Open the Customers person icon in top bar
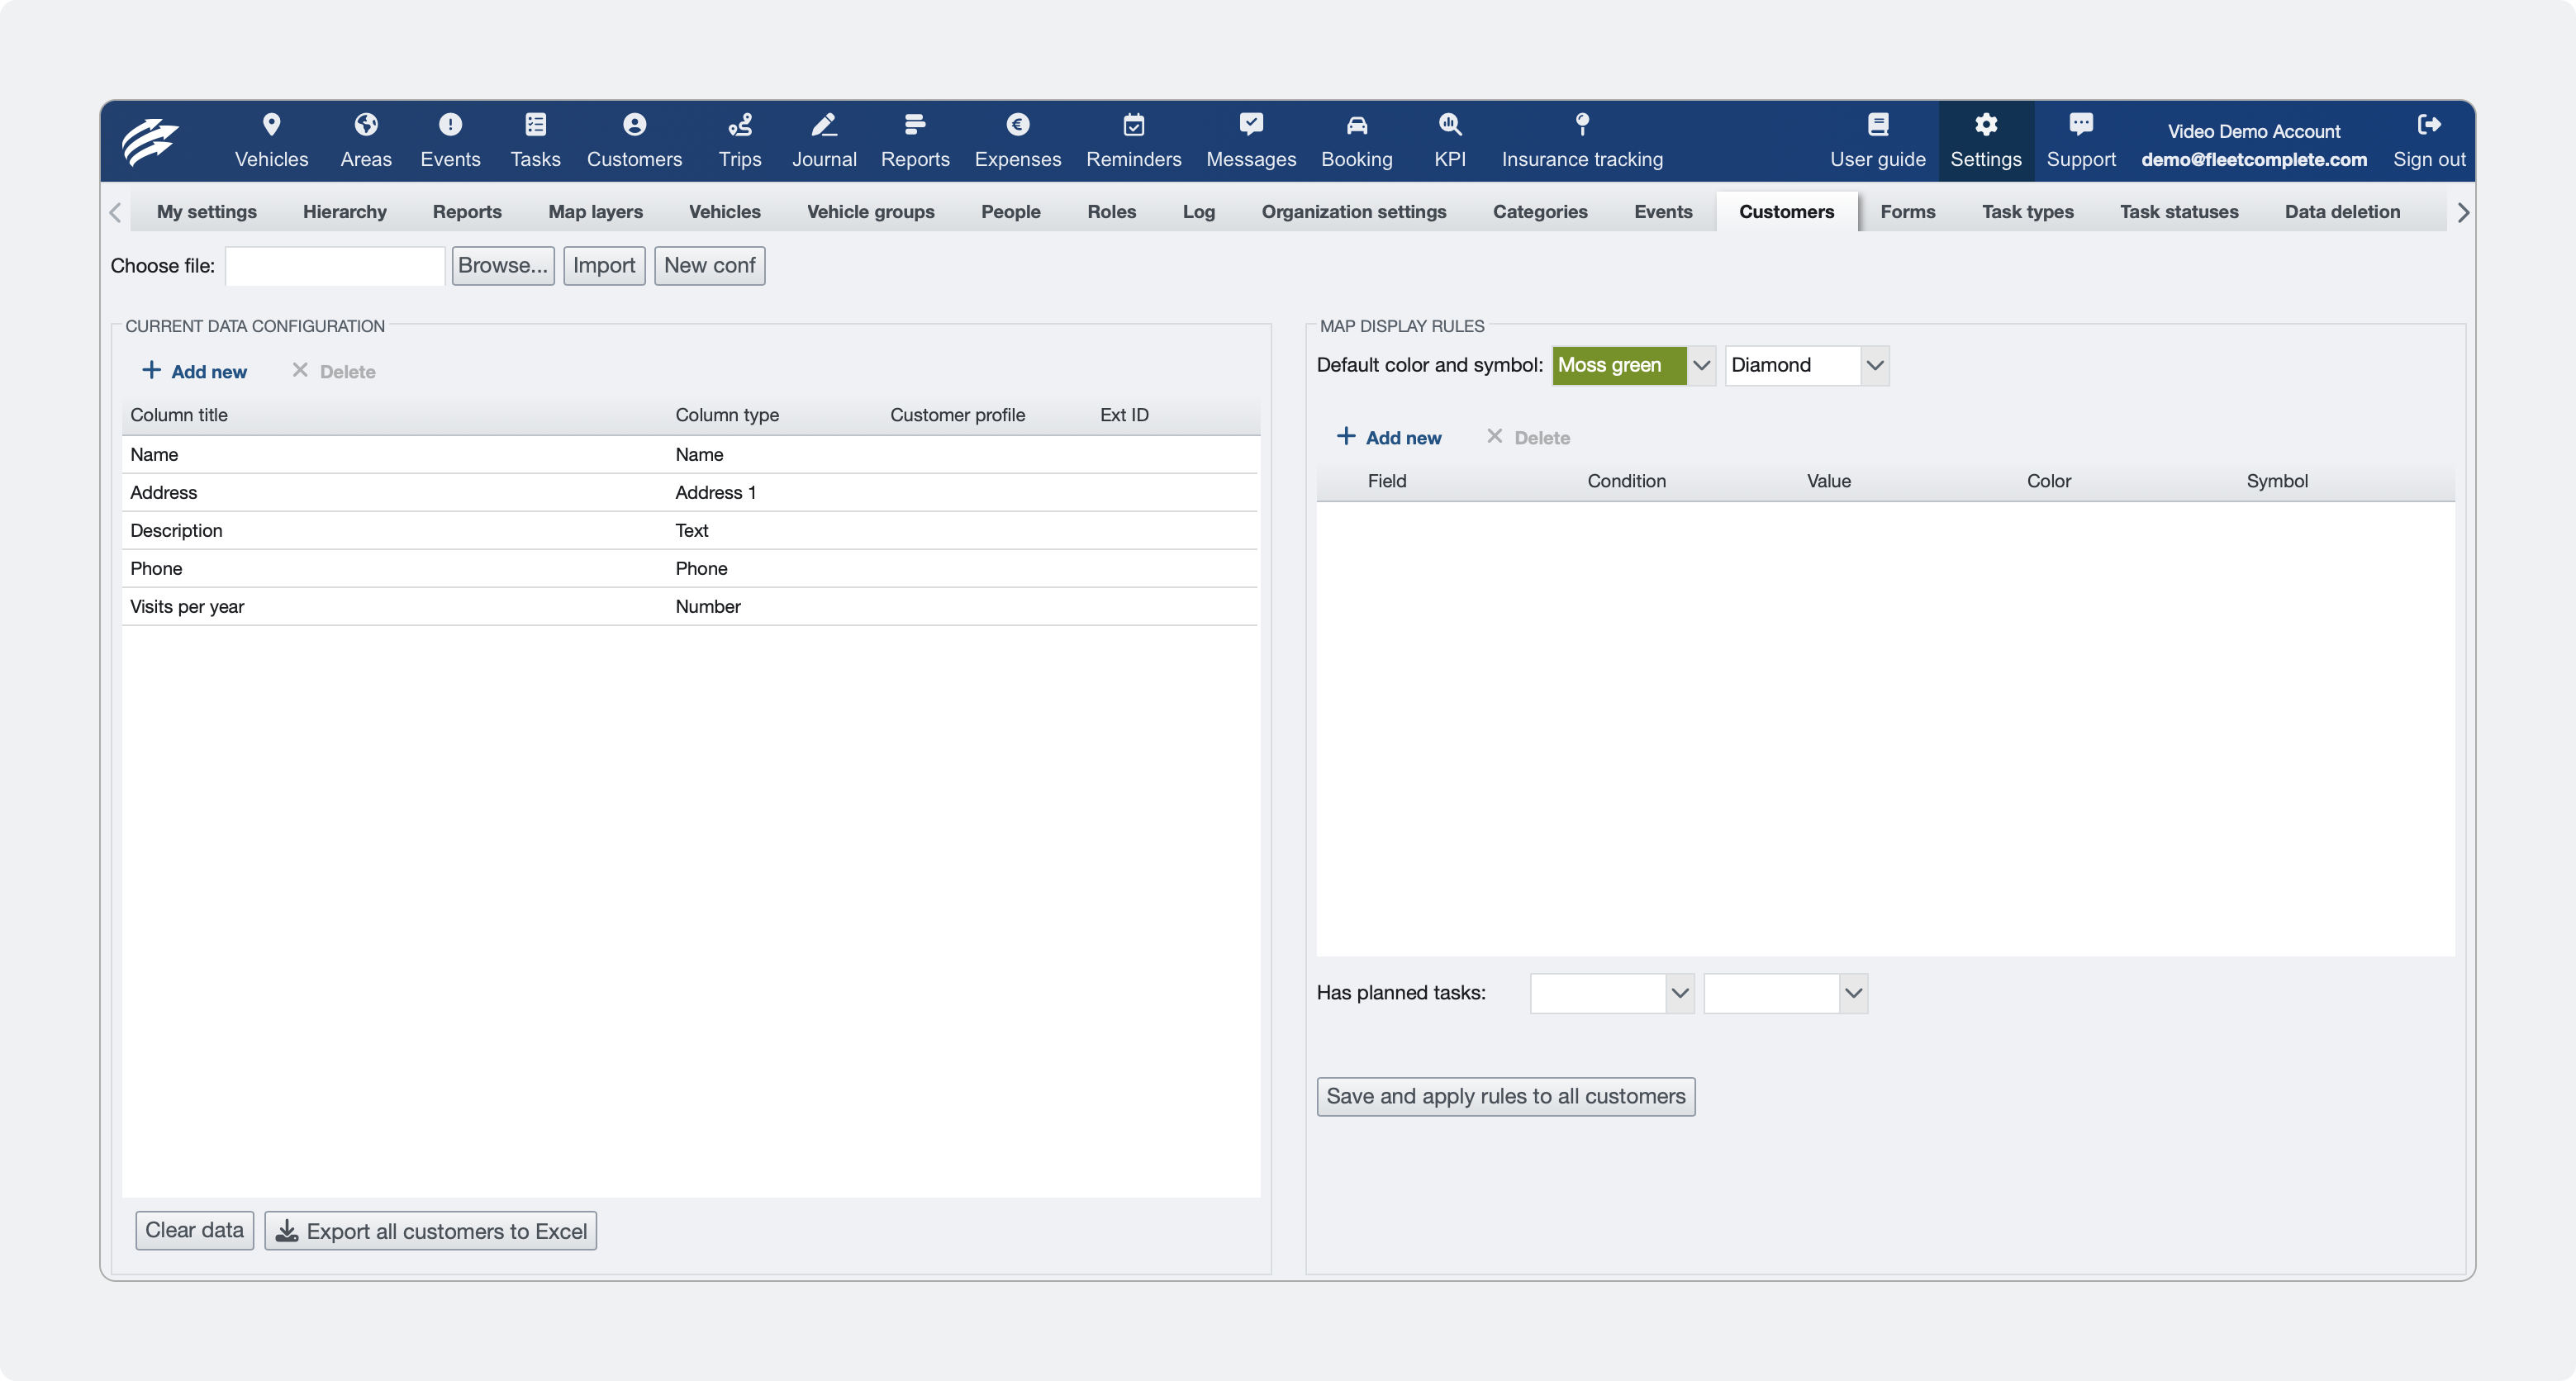Image resolution: width=2576 pixels, height=1381 pixels. 634,125
